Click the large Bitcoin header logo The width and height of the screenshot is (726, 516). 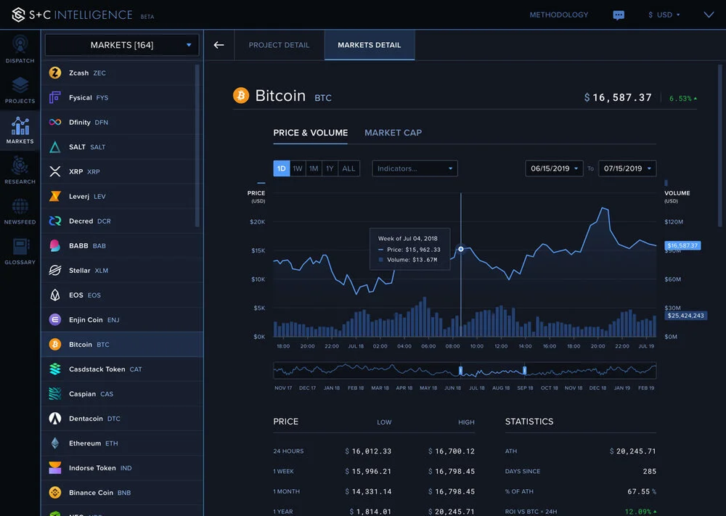click(x=241, y=96)
